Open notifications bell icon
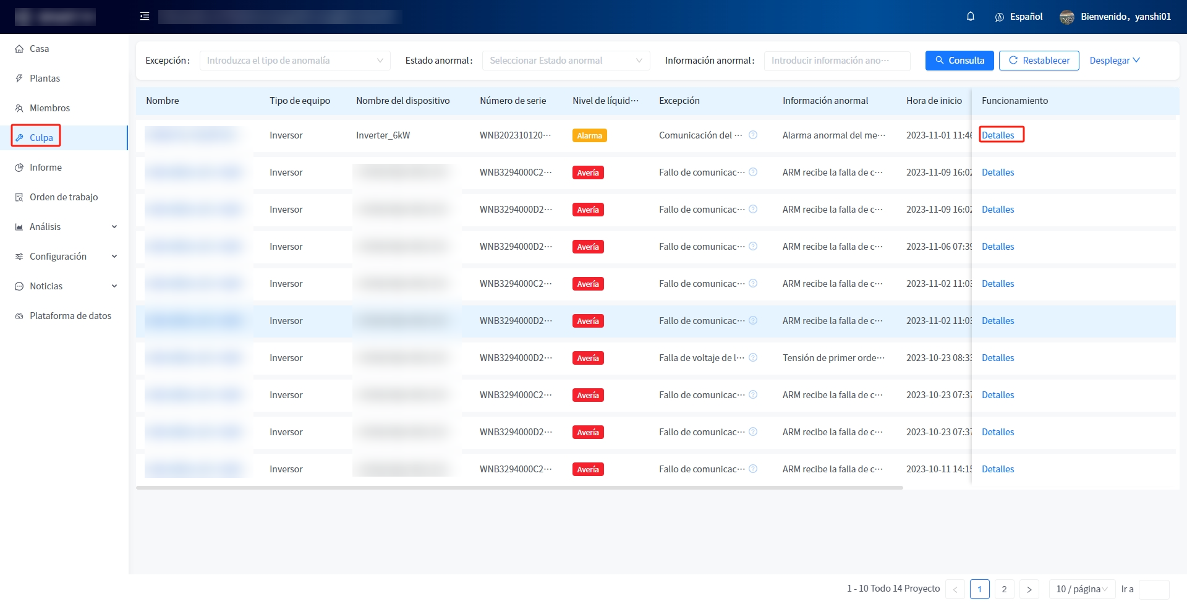 [x=971, y=17]
